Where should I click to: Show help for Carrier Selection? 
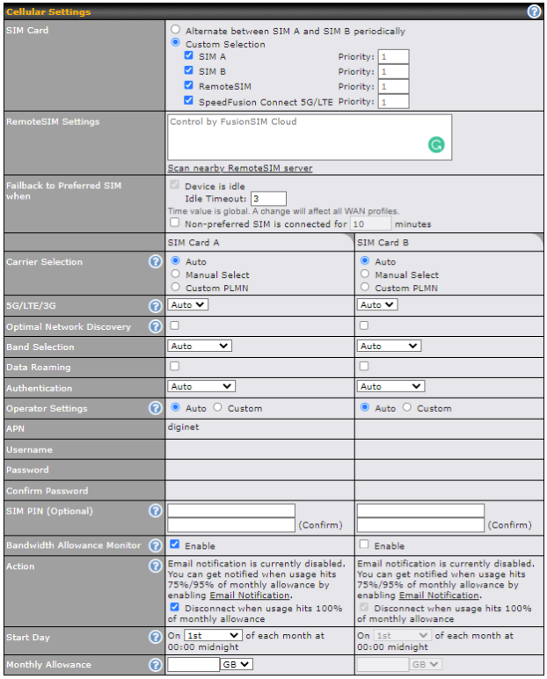pos(156,261)
